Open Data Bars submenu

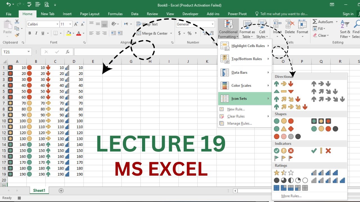point(245,72)
